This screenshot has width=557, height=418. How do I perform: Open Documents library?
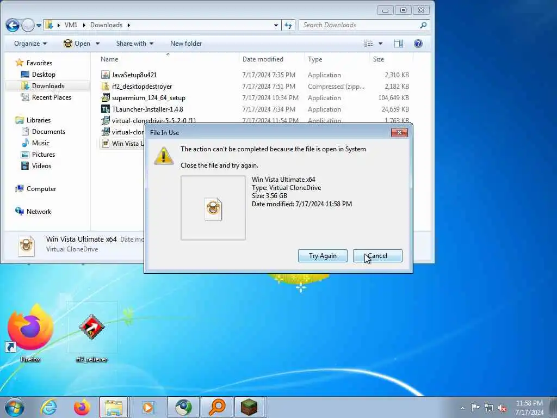tap(48, 132)
